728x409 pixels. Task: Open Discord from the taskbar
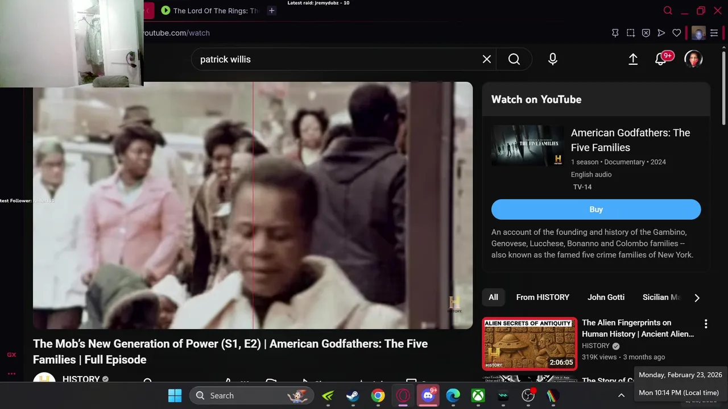(x=428, y=395)
